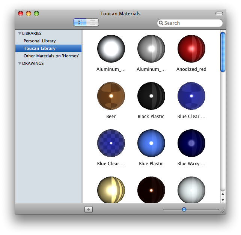Screen dimensions: 241x235
Task: Click the add (+) button
Action: point(89,210)
